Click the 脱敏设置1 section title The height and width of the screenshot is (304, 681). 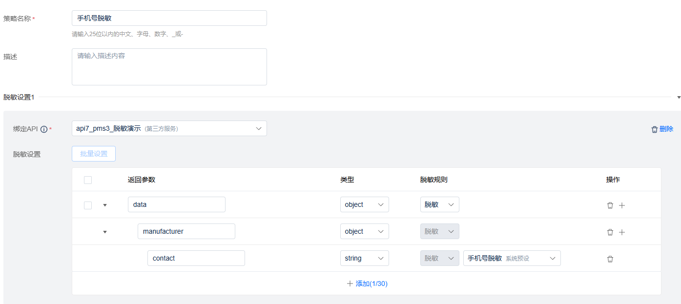click(x=19, y=97)
